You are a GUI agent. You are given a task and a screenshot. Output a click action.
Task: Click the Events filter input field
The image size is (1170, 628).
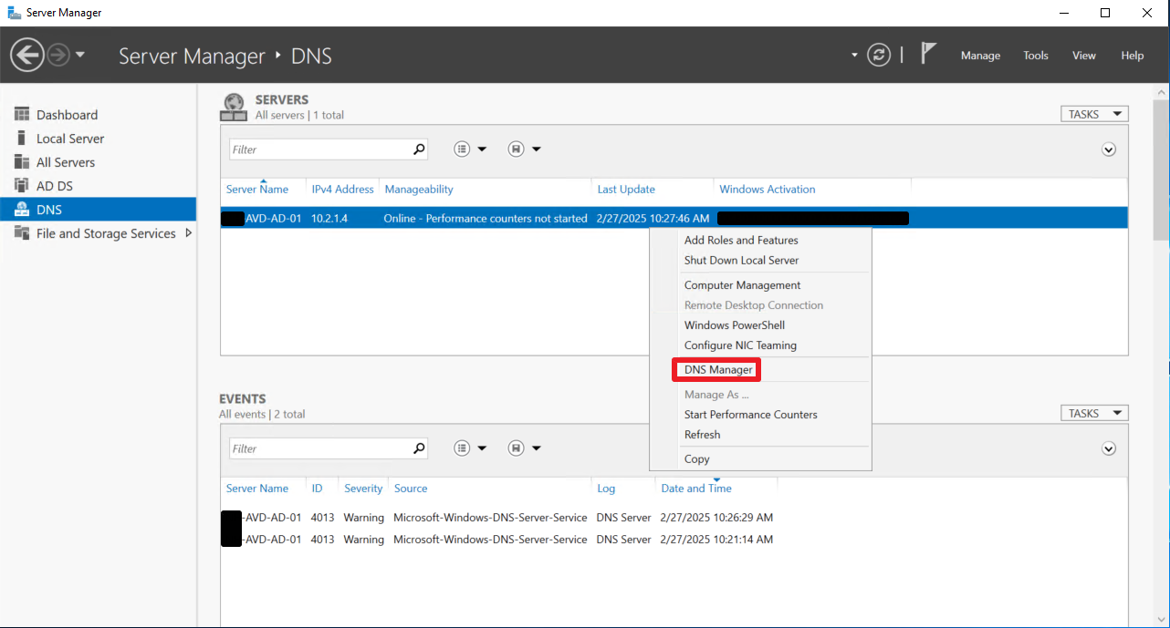click(x=319, y=448)
